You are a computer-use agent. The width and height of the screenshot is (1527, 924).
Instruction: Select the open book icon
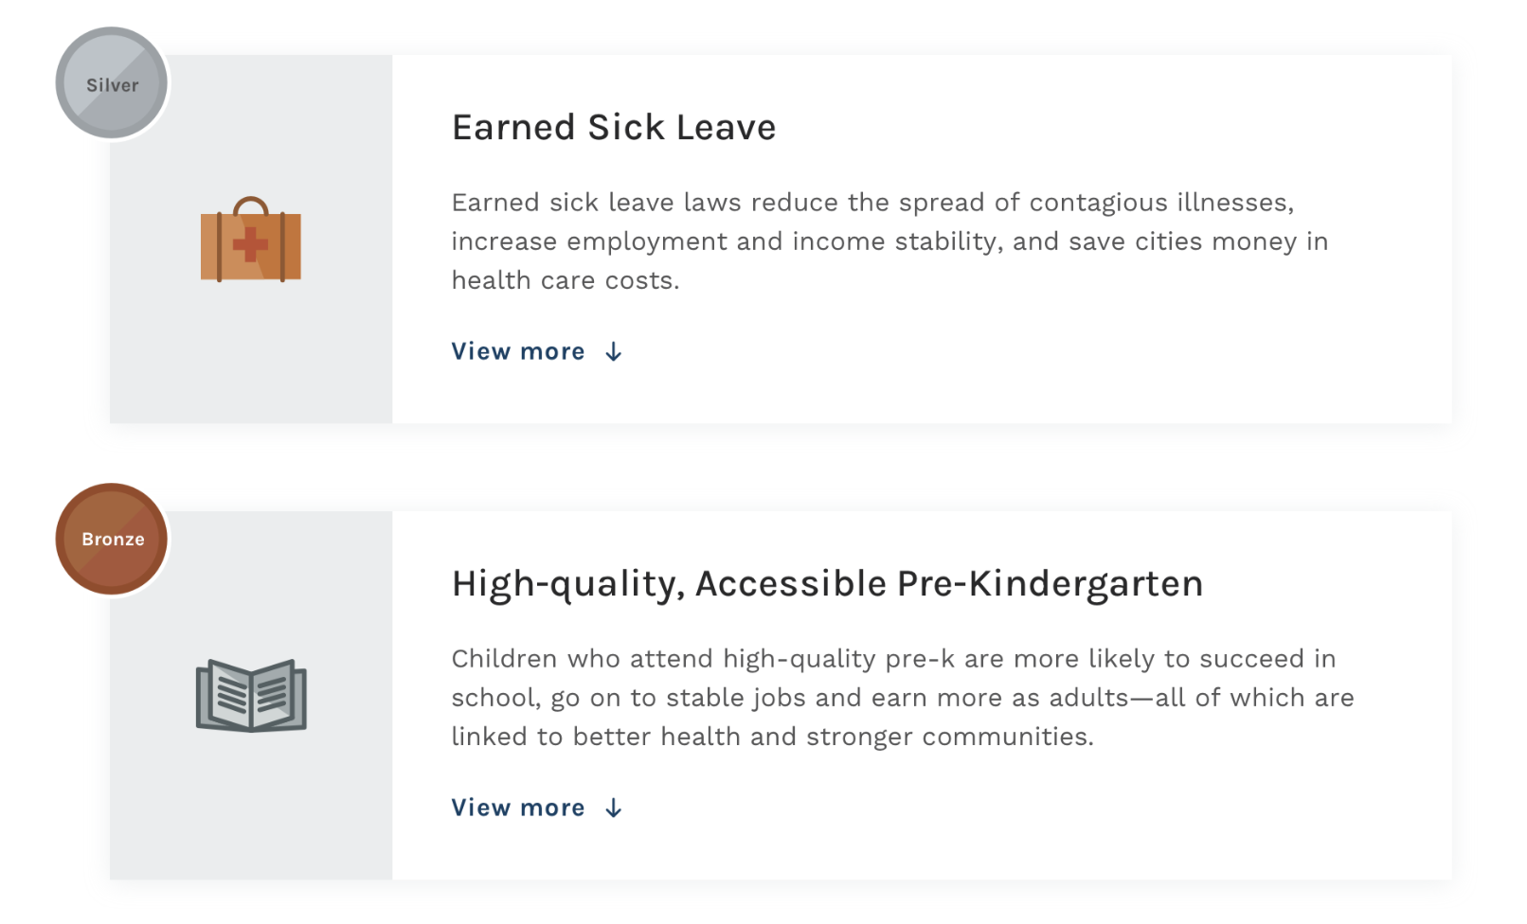pos(251,696)
